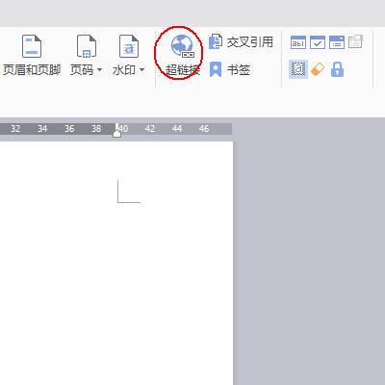
Task: Open the Header and Footer tool (页眉和页脚)
Action: click(x=32, y=56)
